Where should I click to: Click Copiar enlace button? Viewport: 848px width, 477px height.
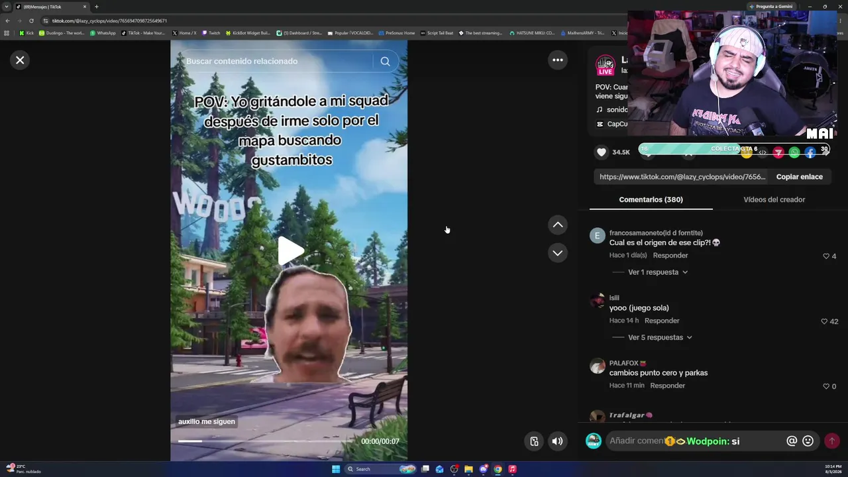(x=800, y=177)
